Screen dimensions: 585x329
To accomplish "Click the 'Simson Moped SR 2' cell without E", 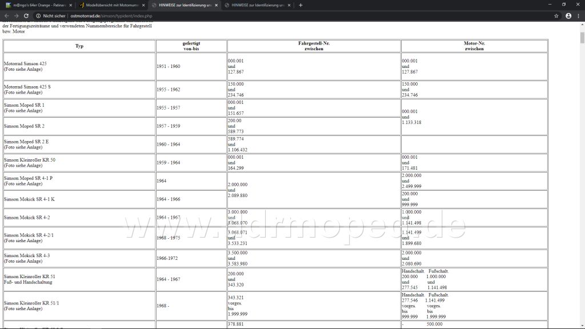I will [79, 126].
